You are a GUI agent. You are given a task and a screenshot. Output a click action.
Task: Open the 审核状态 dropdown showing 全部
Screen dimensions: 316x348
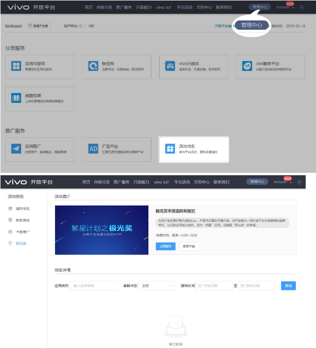(x=157, y=285)
